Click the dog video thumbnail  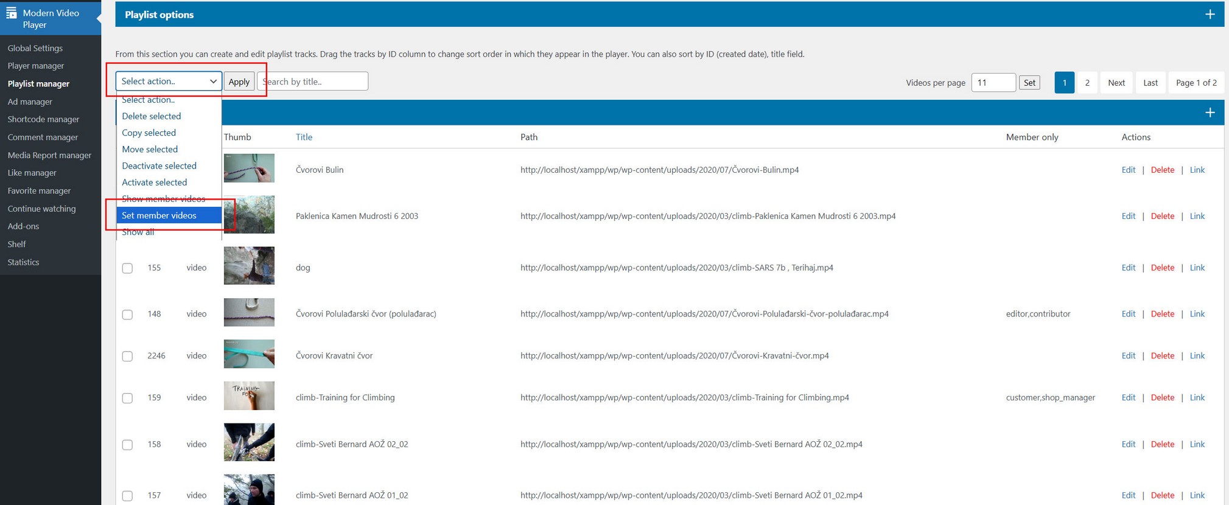[249, 266]
